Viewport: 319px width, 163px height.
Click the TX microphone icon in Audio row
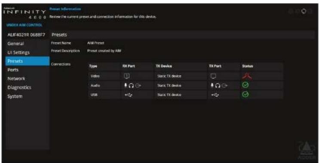[212, 85]
